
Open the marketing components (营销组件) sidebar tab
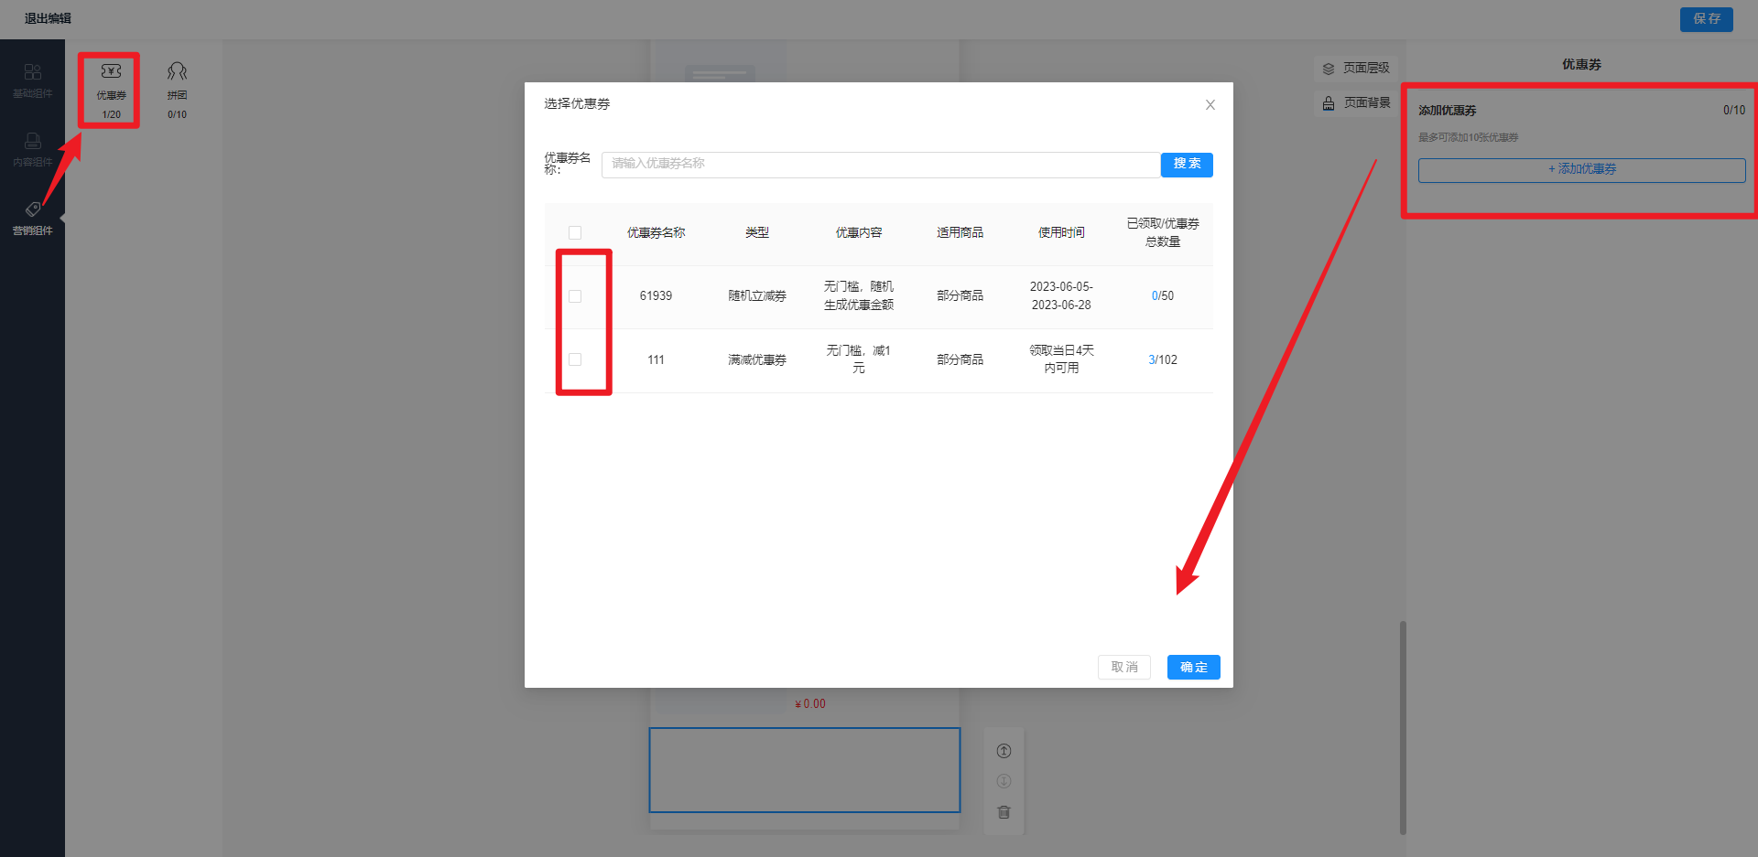coord(32,219)
